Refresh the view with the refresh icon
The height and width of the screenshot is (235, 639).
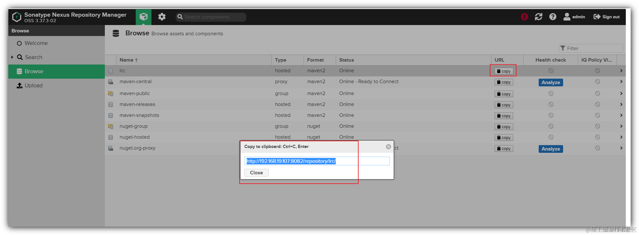539,17
